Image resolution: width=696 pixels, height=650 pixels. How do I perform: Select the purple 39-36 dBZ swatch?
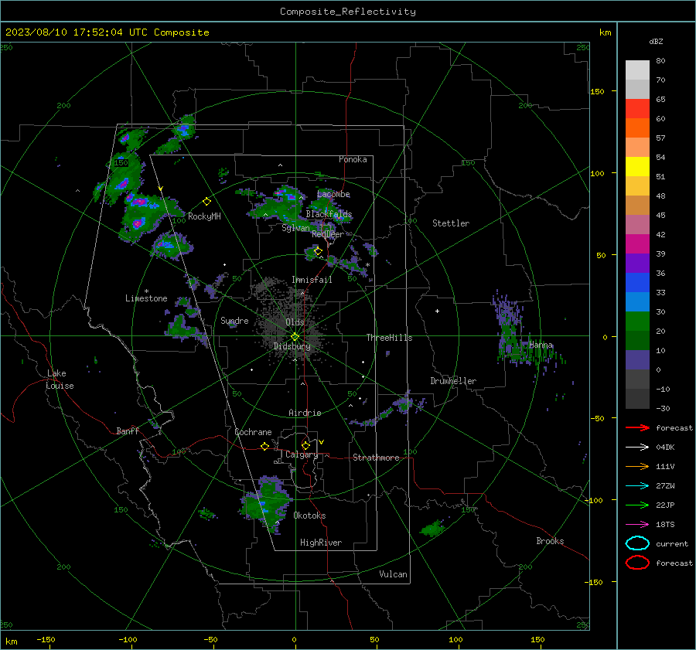pyautogui.click(x=637, y=263)
